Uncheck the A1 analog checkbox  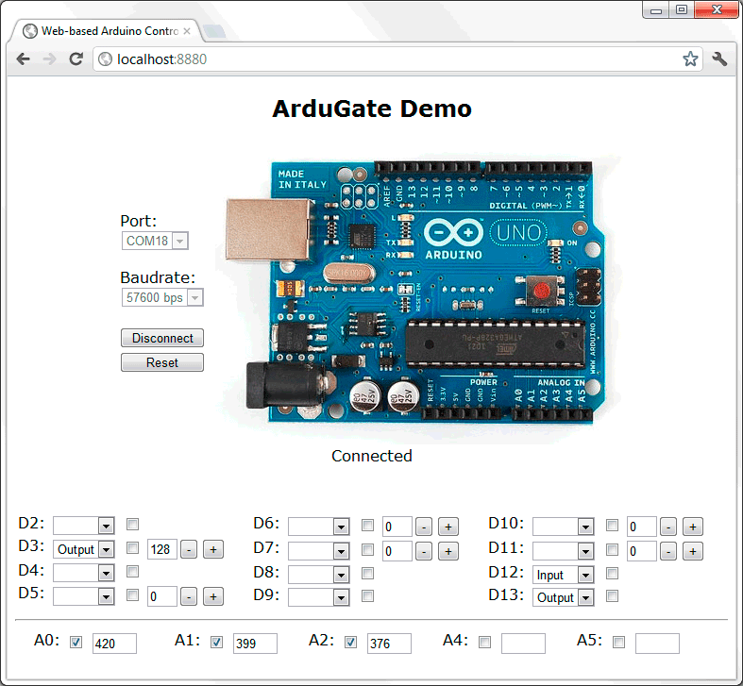pyautogui.click(x=216, y=642)
